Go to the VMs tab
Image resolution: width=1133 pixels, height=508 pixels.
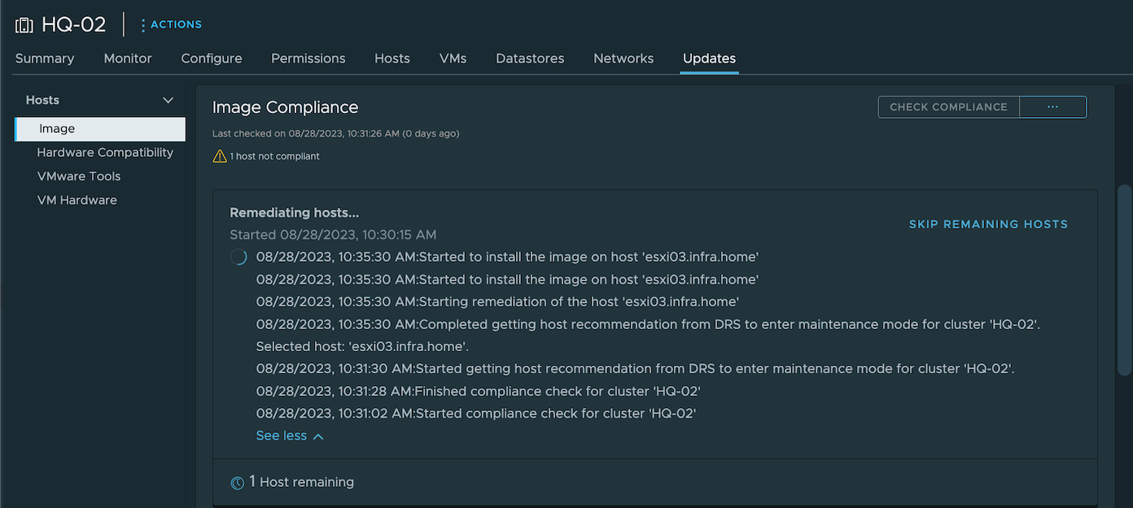pyautogui.click(x=453, y=59)
